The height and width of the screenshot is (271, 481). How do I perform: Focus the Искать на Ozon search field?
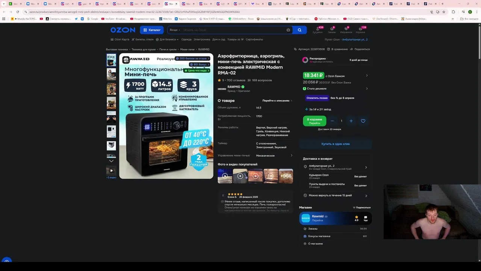233,30
